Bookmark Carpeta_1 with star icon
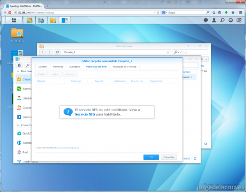The image size is (246, 192). click(x=168, y=52)
